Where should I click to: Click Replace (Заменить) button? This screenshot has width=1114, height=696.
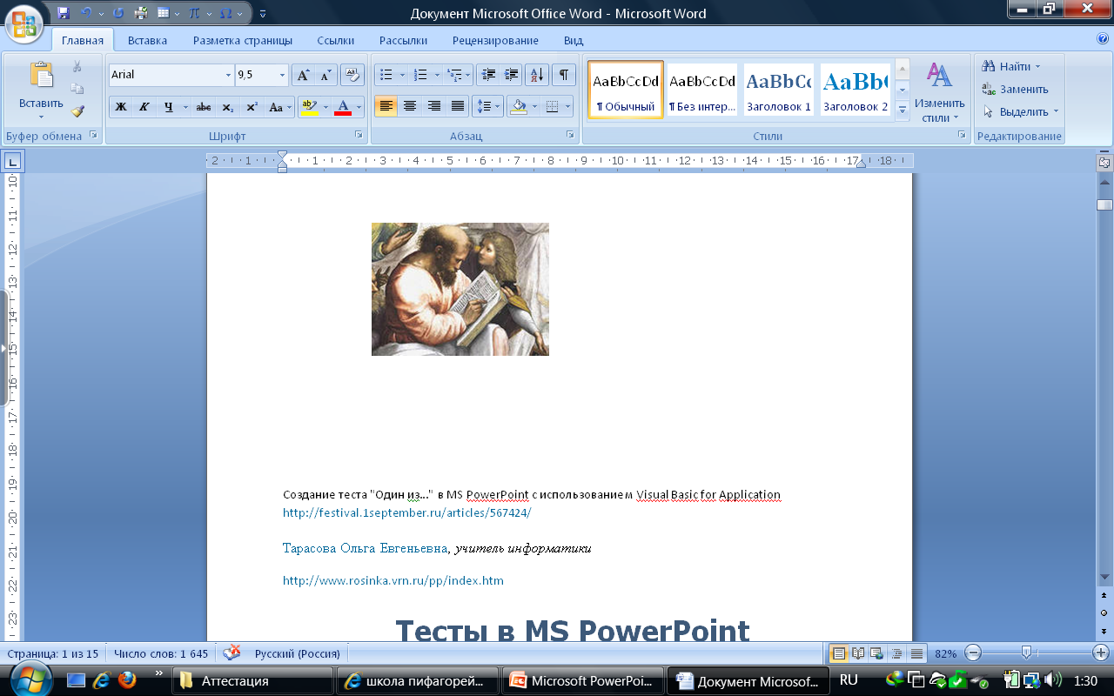click(1015, 89)
